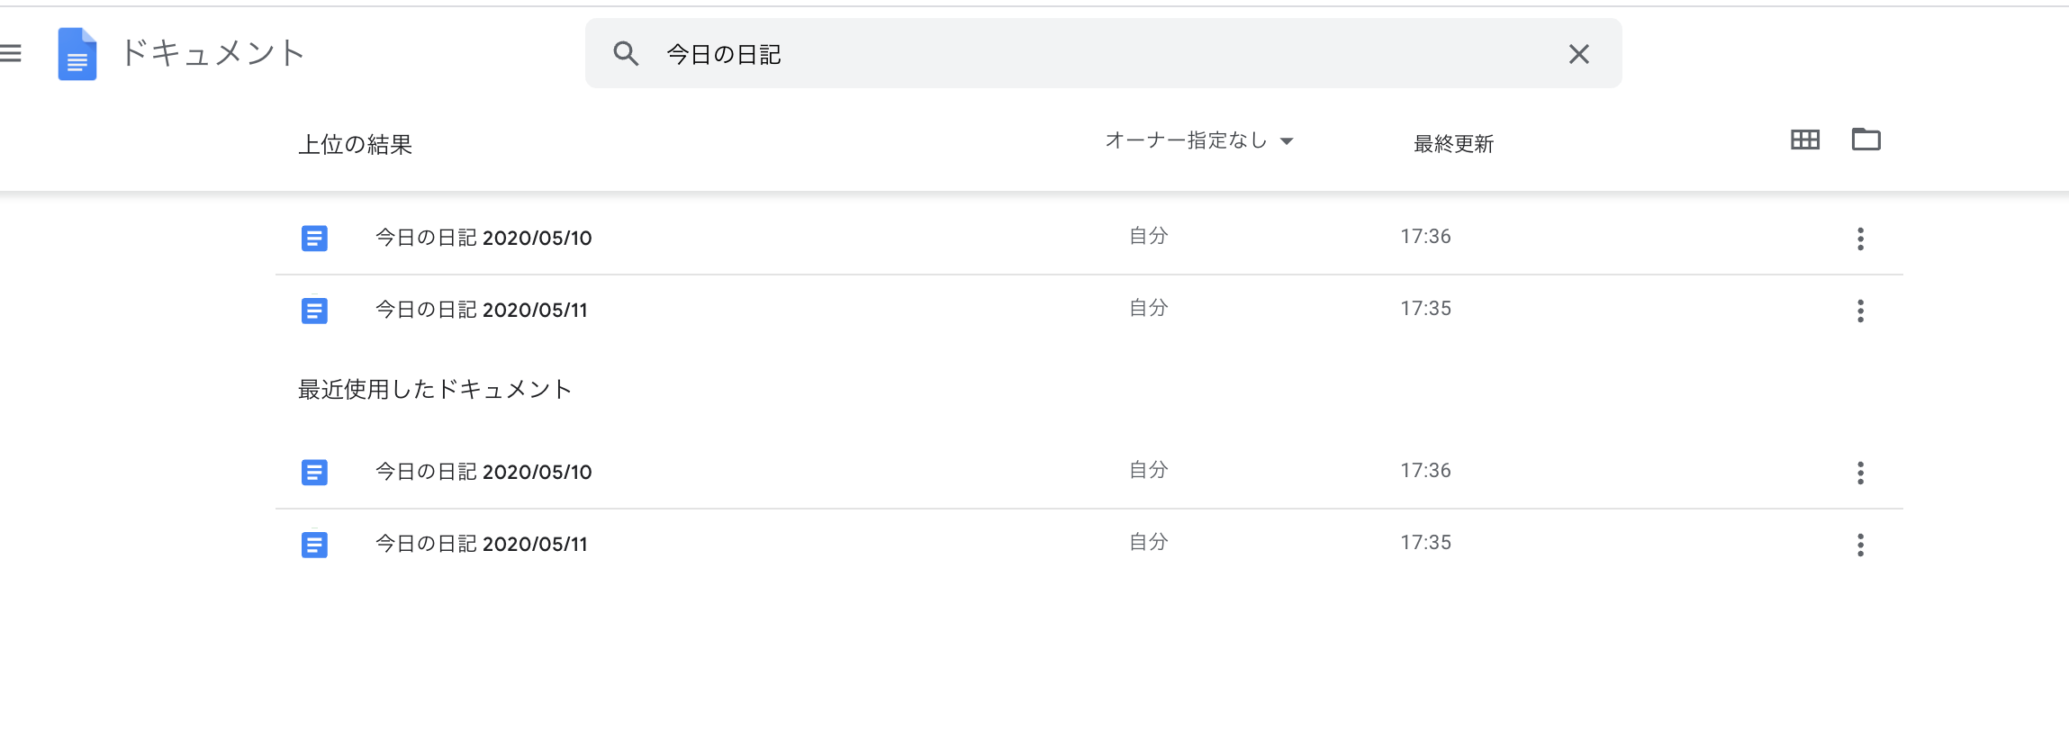Click the 最終更新 column header
Viewport: 2069px width, 731px height.
(1453, 144)
